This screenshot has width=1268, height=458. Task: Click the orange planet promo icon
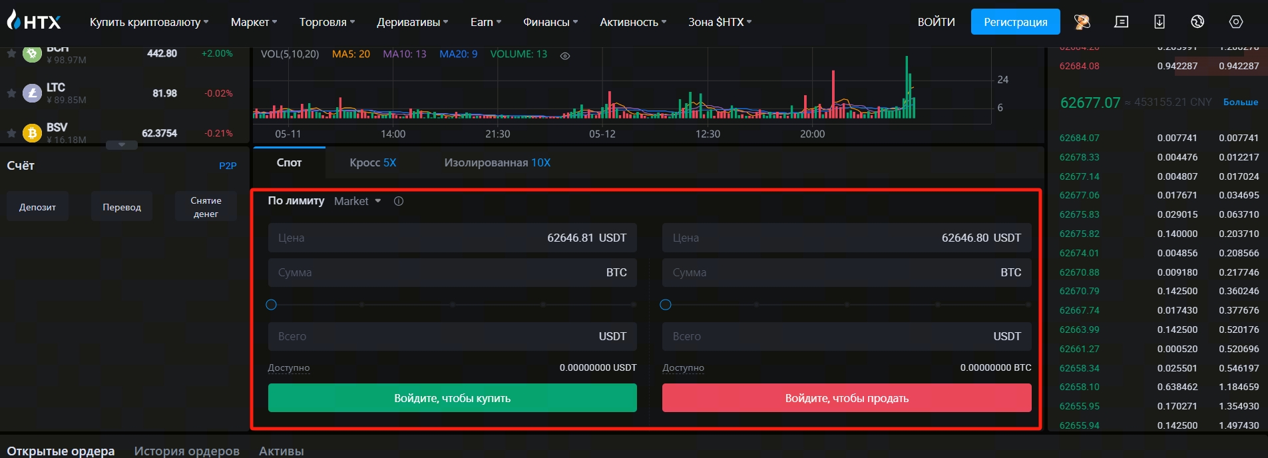click(x=1082, y=22)
